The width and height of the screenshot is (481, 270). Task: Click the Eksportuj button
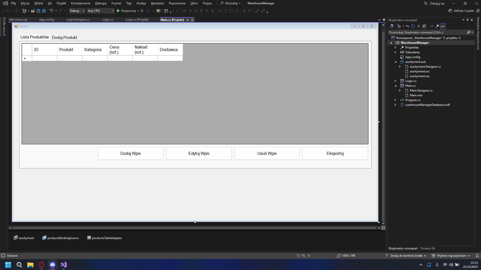[335, 153]
